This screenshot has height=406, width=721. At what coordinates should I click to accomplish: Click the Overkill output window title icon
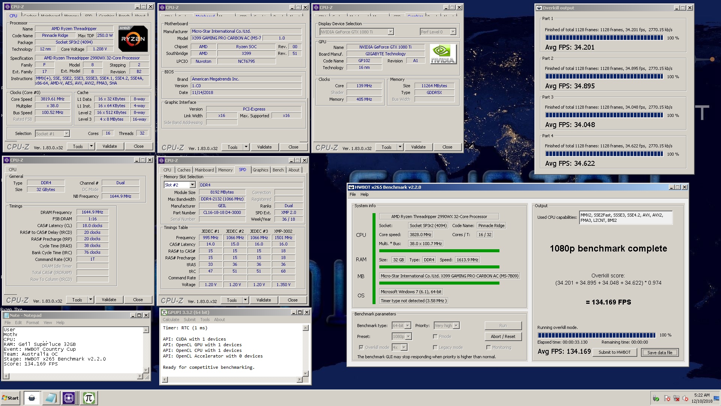click(539, 8)
